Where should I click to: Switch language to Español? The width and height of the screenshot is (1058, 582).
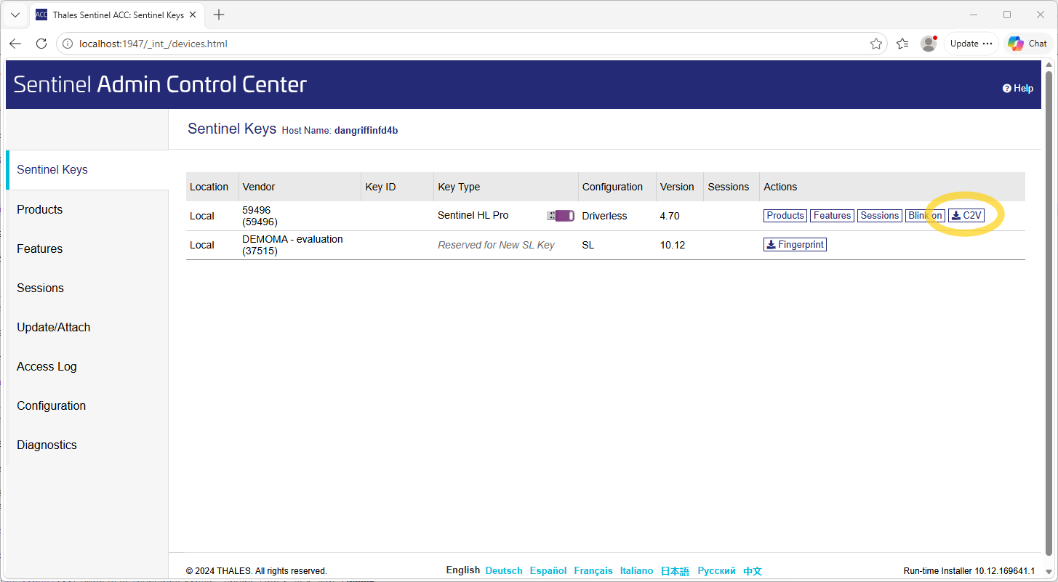click(548, 571)
